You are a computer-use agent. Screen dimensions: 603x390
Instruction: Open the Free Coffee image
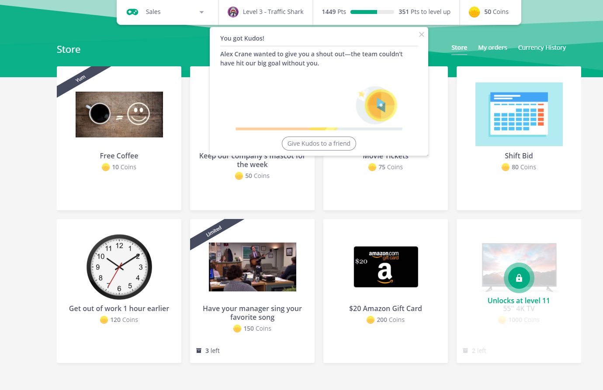(x=119, y=114)
